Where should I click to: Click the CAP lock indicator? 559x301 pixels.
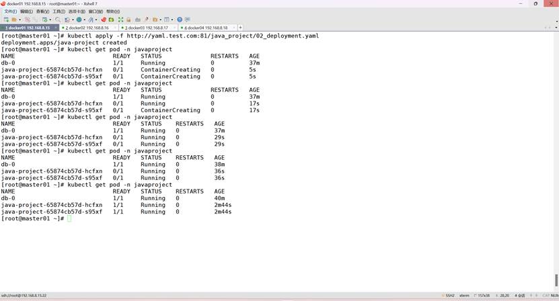point(546,296)
